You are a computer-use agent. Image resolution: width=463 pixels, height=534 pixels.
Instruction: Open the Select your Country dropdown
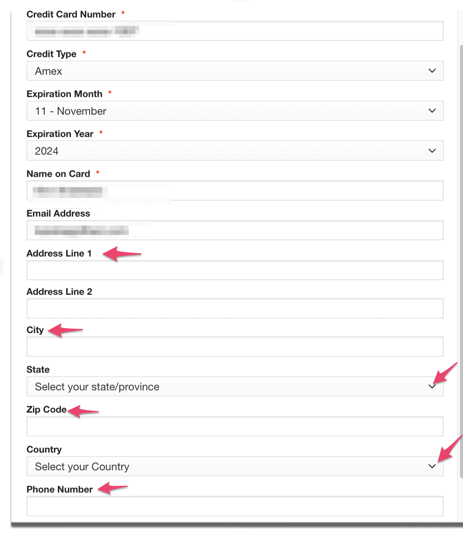click(x=235, y=466)
